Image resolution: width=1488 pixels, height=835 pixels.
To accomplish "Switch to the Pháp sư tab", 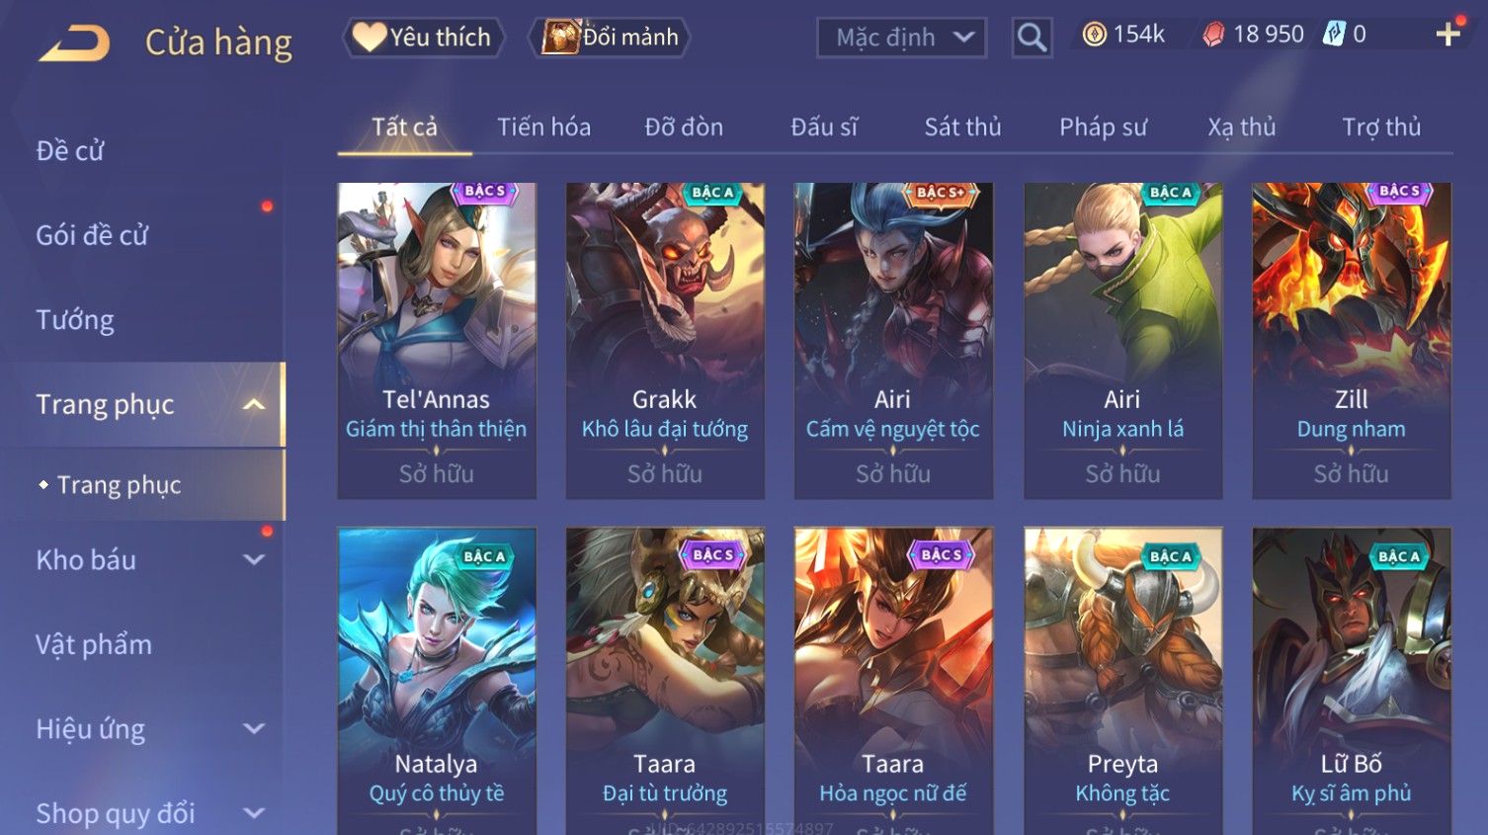I will [1103, 126].
